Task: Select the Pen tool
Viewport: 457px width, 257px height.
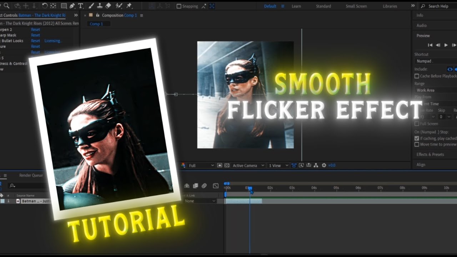Action: coord(72,6)
